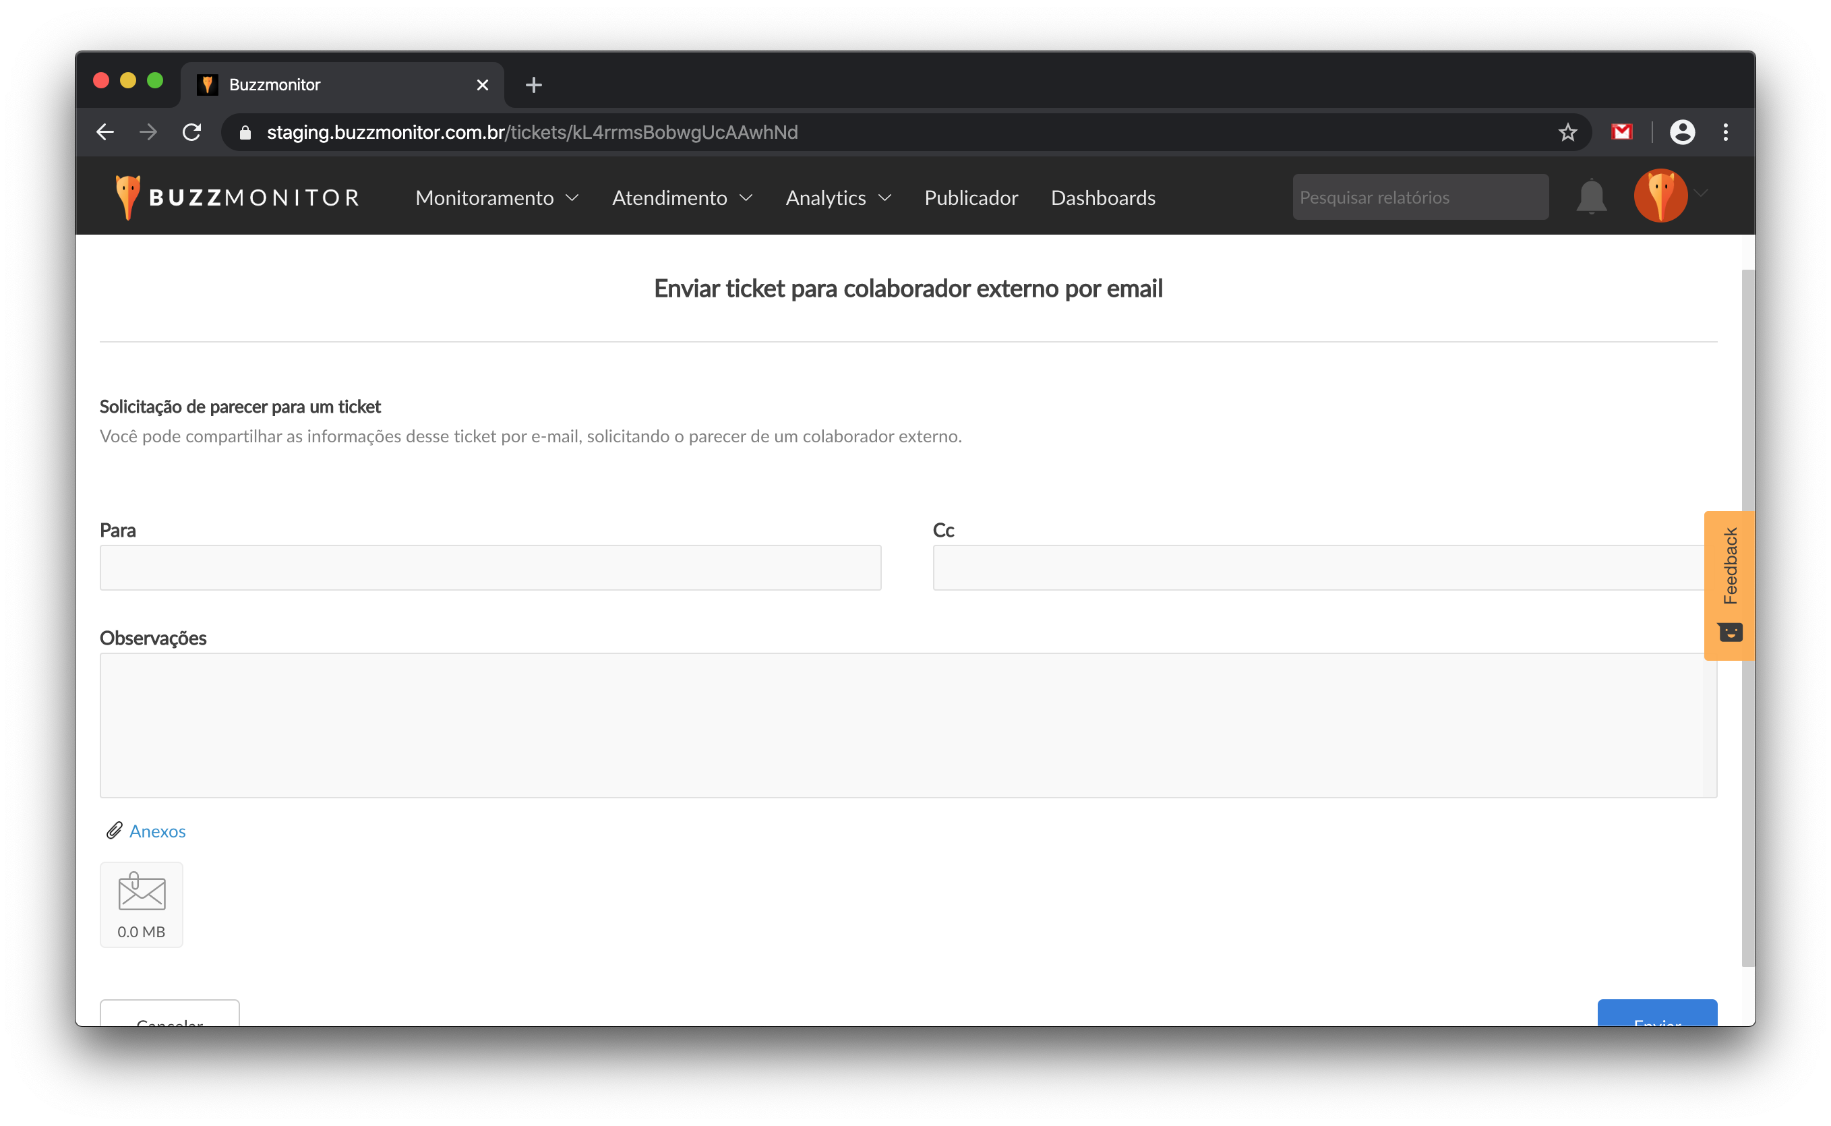
Task: Expand the Analytics dropdown
Action: (838, 198)
